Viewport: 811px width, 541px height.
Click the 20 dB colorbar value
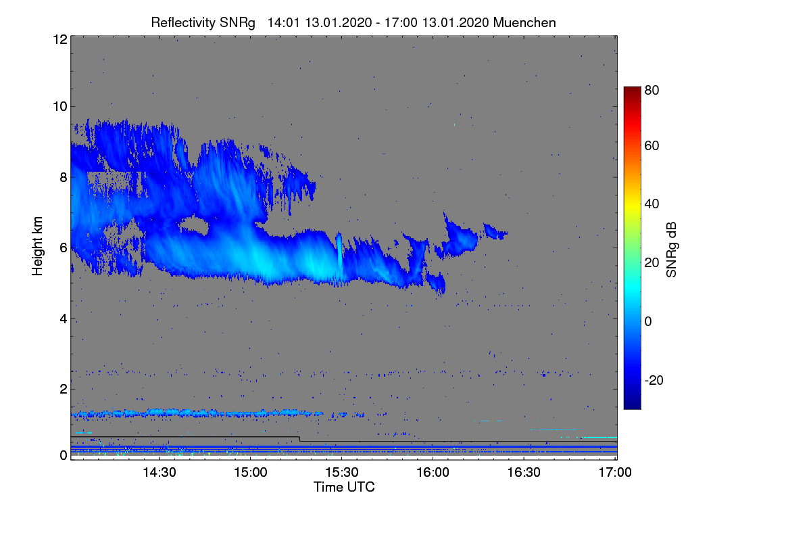coord(652,262)
